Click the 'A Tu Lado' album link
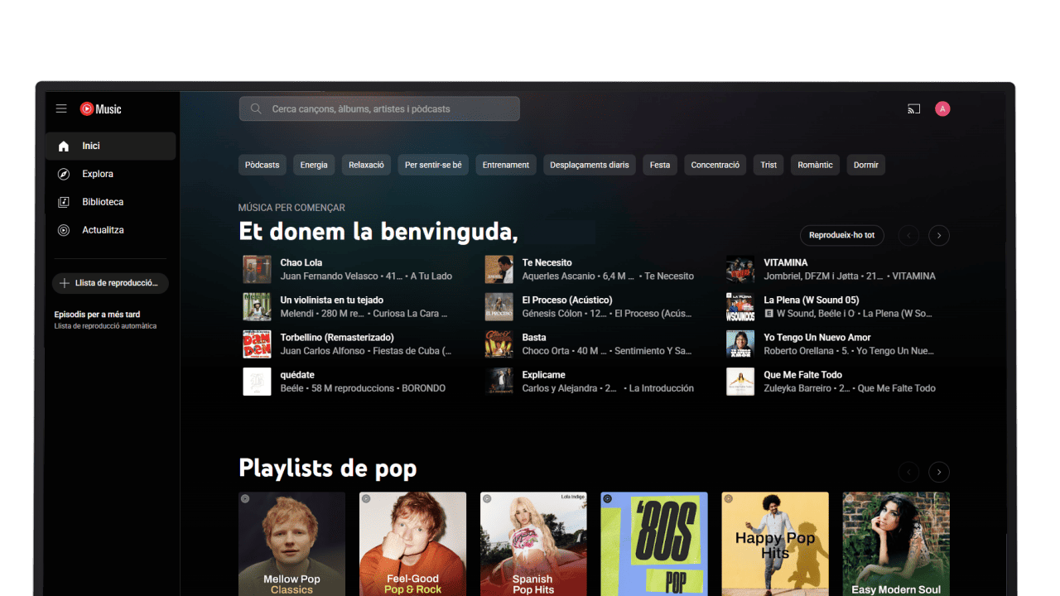1060x596 pixels. click(431, 276)
